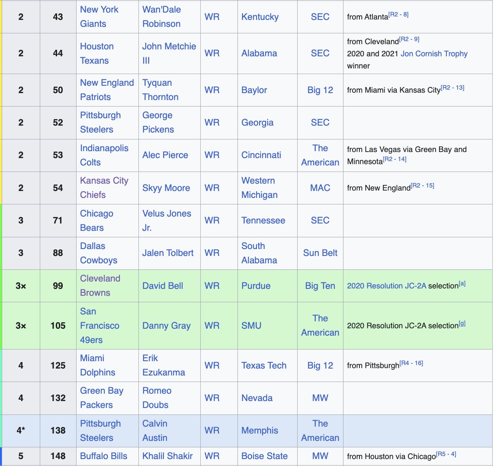Follow the SMU college link
Image resolution: width=494 pixels, height=466 pixels.
coord(251,325)
